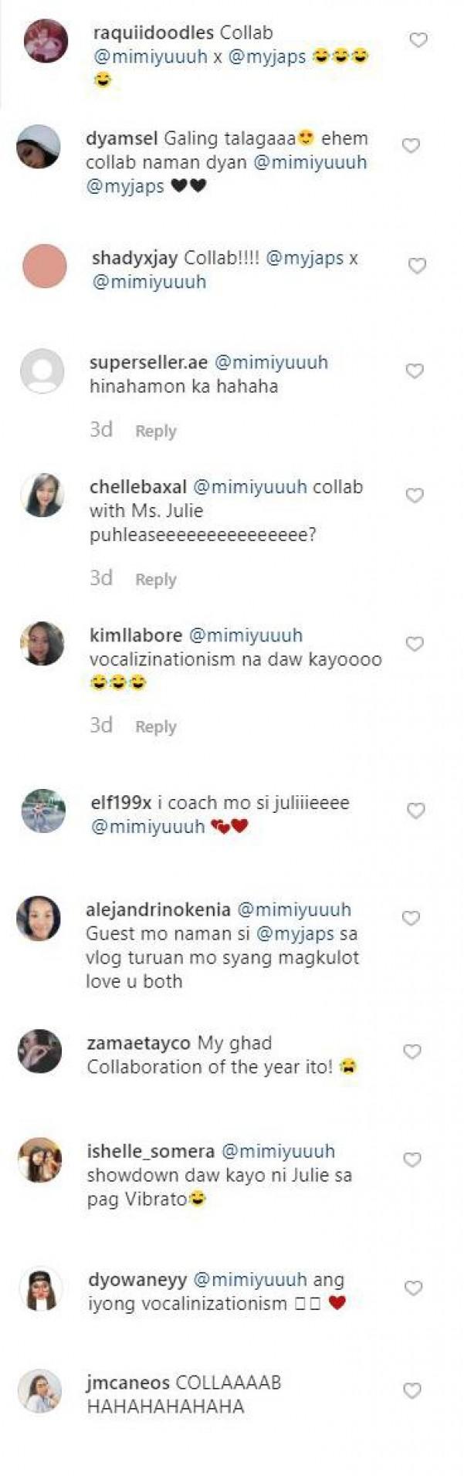Like dyamsel's comment with heart icon
464x1476 pixels.
(411, 146)
